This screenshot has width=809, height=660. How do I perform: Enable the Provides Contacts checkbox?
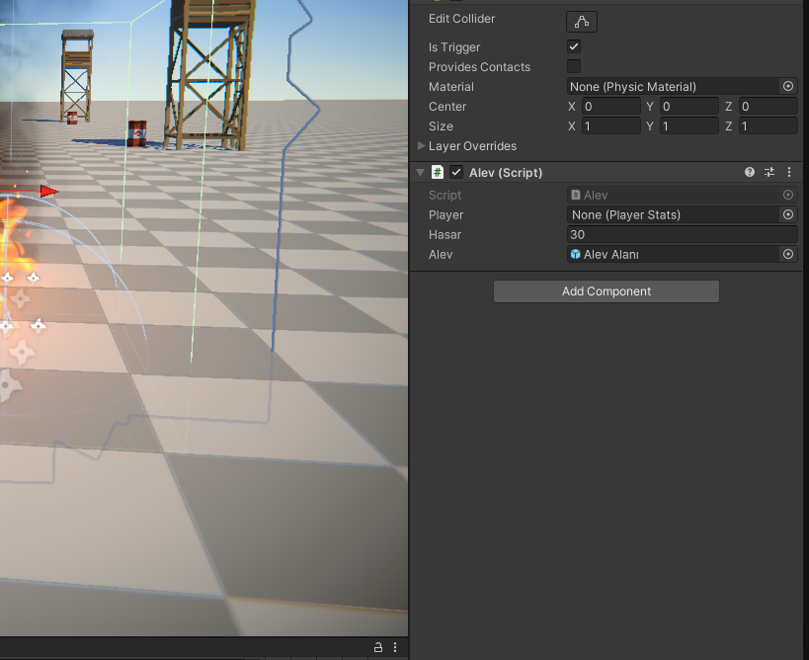click(574, 67)
